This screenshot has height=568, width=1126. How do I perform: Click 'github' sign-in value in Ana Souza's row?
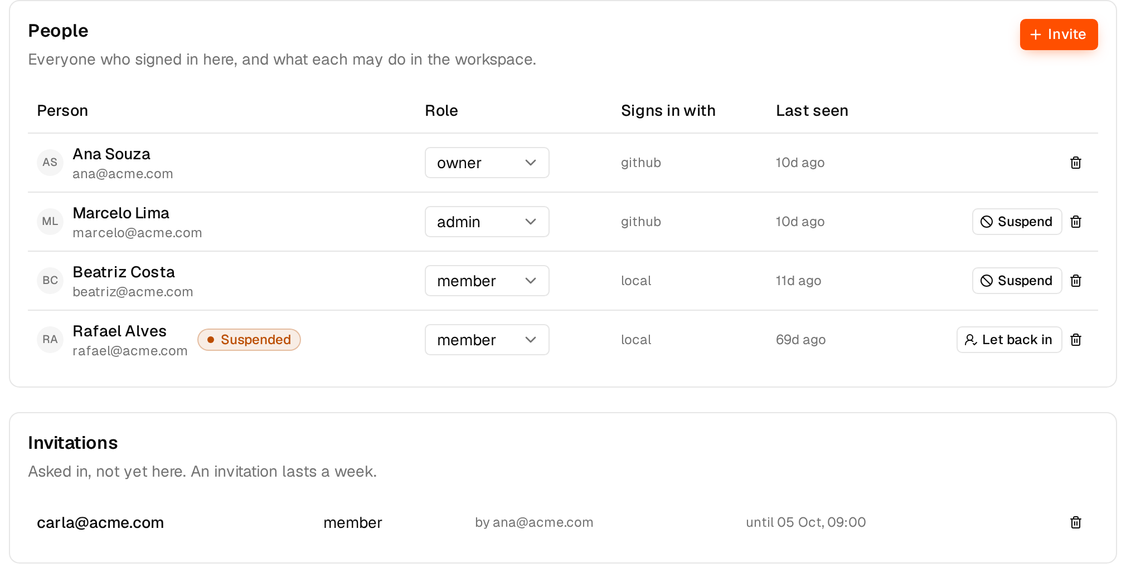[641, 163]
